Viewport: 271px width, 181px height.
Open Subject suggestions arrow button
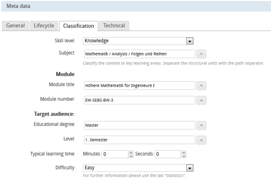[x=201, y=54]
